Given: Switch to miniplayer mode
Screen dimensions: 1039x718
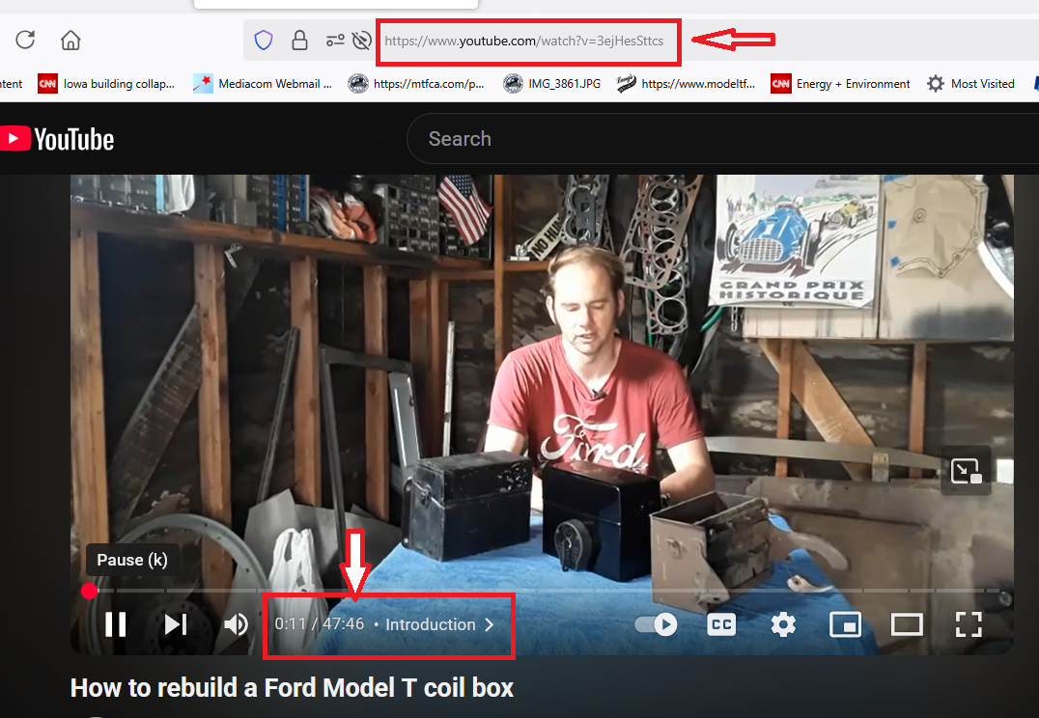Looking at the screenshot, I should click(x=846, y=624).
